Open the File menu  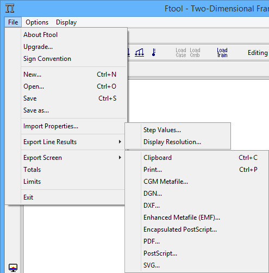[x=13, y=22]
